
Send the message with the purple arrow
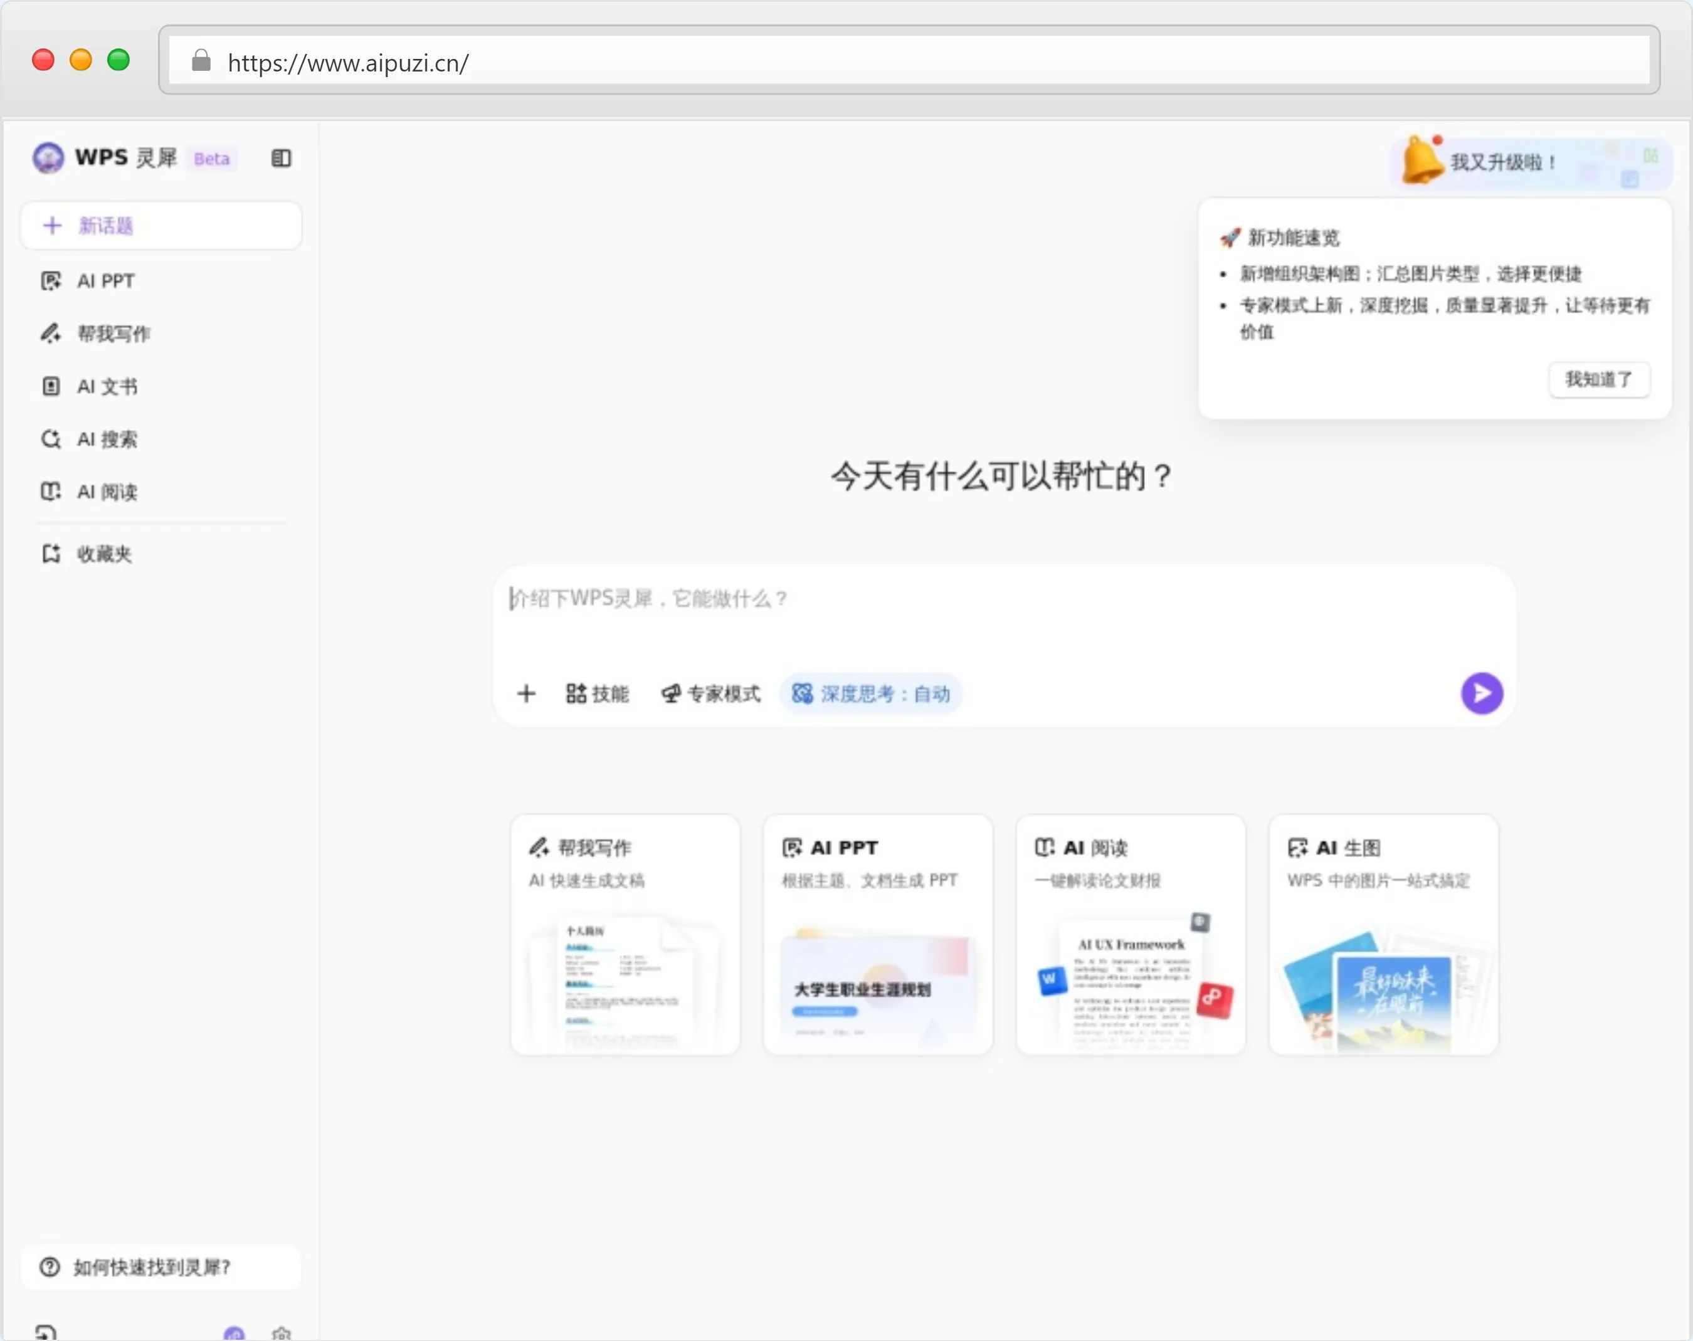click(x=1482, y=693)
